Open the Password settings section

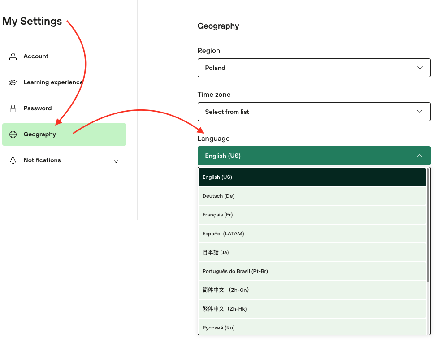(x=38, y=108)
